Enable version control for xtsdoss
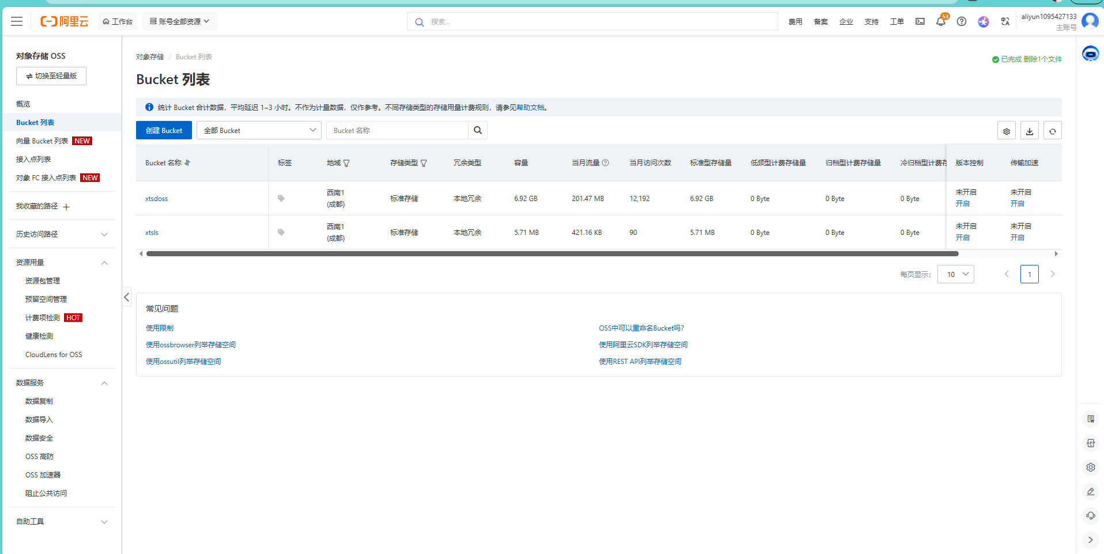The height and width of the screenshot is (554, 1104). coord(963,204)
